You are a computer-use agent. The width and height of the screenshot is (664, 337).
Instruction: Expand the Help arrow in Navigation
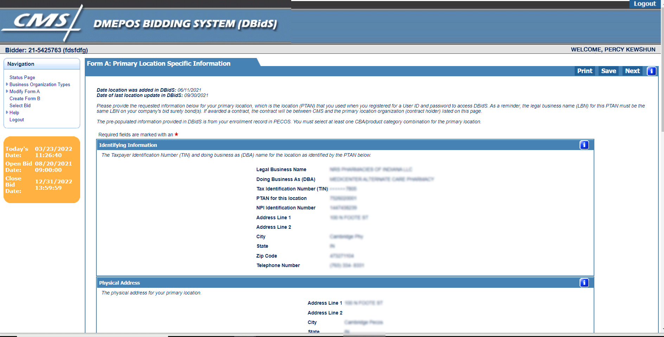pyautogui.click(x=7, y=112)
